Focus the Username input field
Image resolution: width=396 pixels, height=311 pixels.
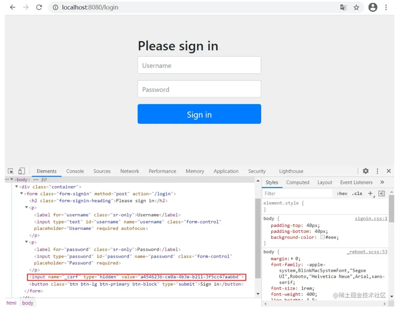[199, 65]
